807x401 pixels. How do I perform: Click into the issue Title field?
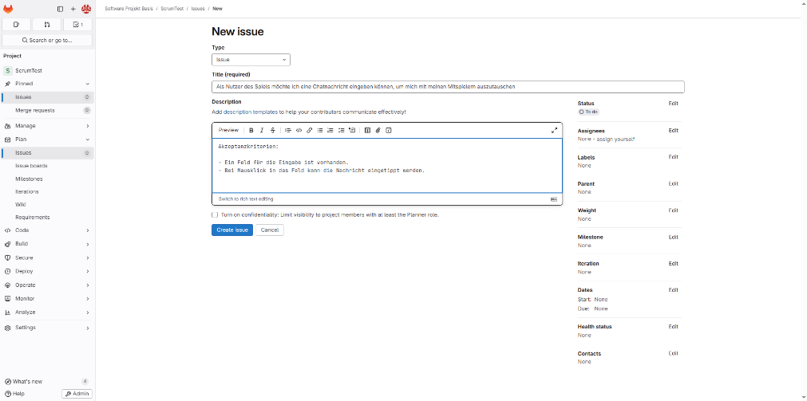pos(447,86)
